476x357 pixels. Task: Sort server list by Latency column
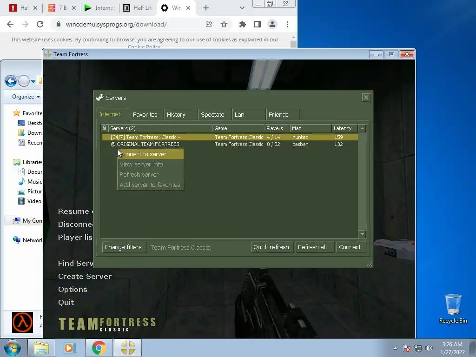coord(344,128)
